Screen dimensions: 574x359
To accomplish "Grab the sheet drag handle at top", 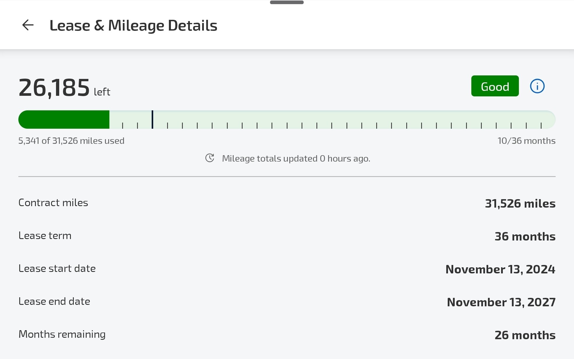I will click(287, 3).
